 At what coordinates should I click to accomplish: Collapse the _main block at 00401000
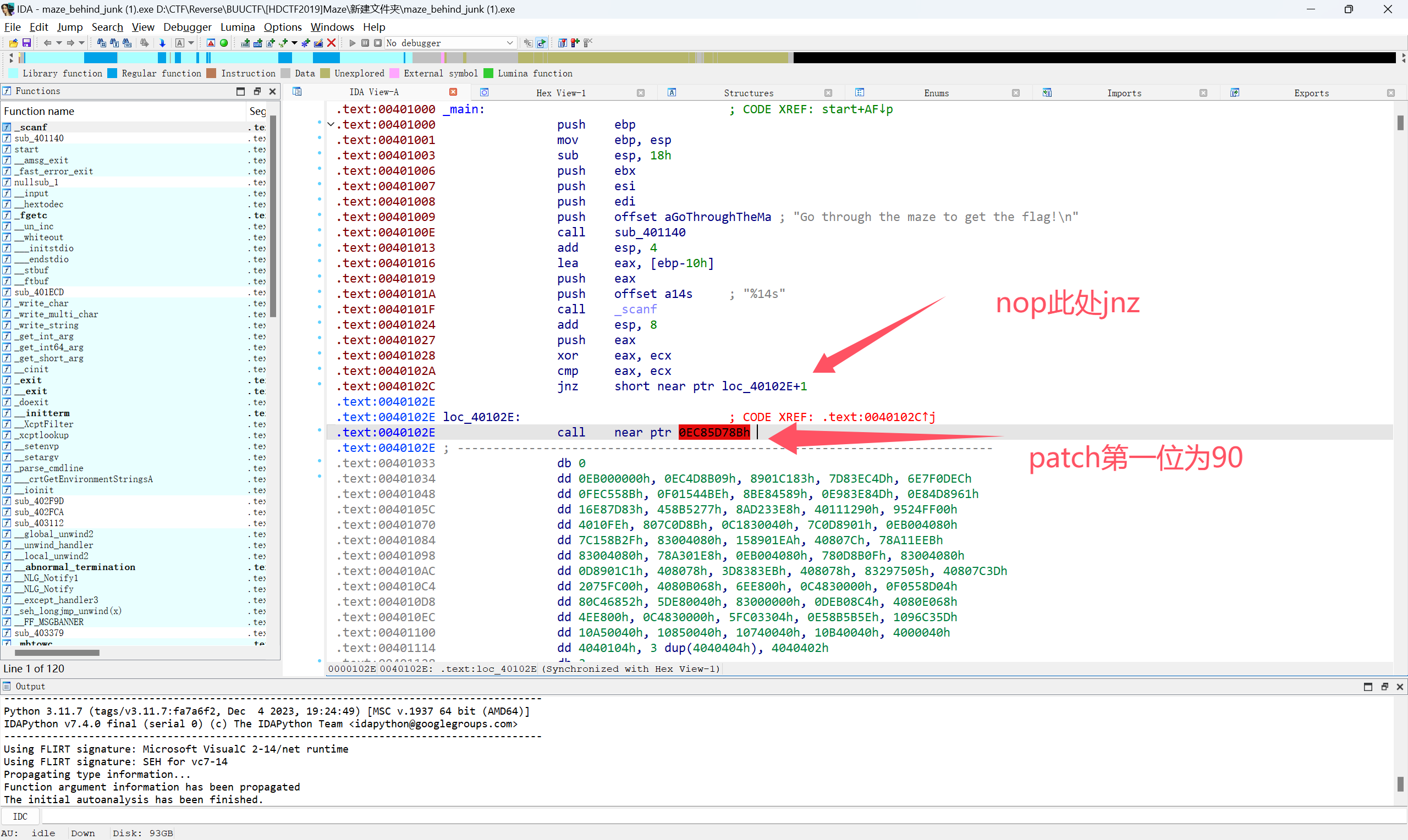pos(331,125)
